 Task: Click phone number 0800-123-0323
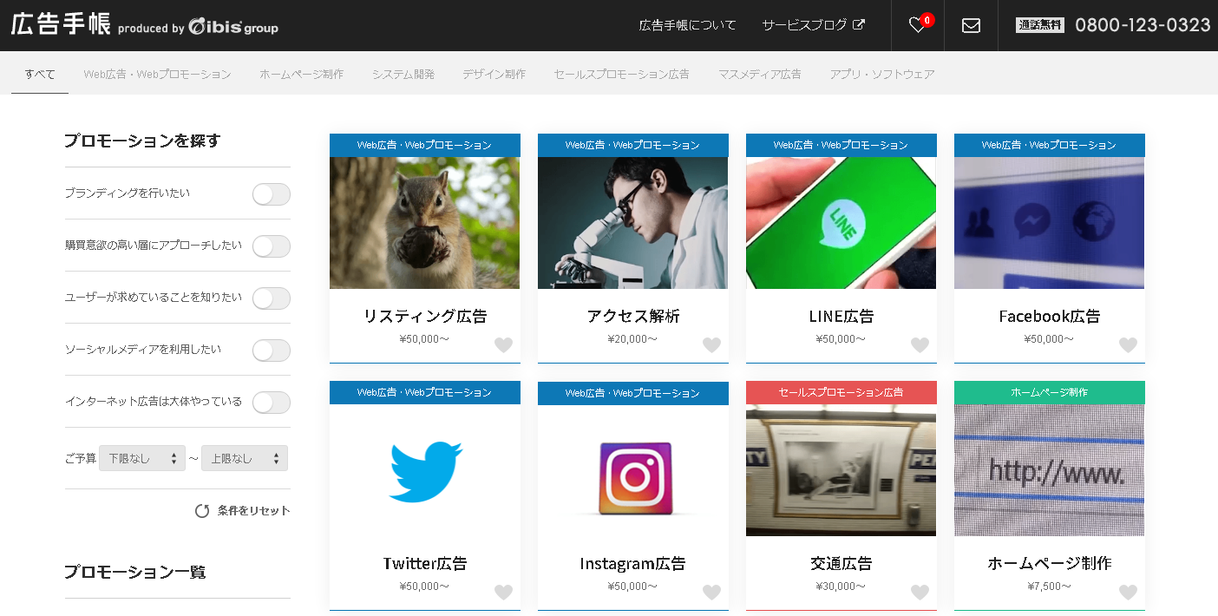[x=1143, y=25]
